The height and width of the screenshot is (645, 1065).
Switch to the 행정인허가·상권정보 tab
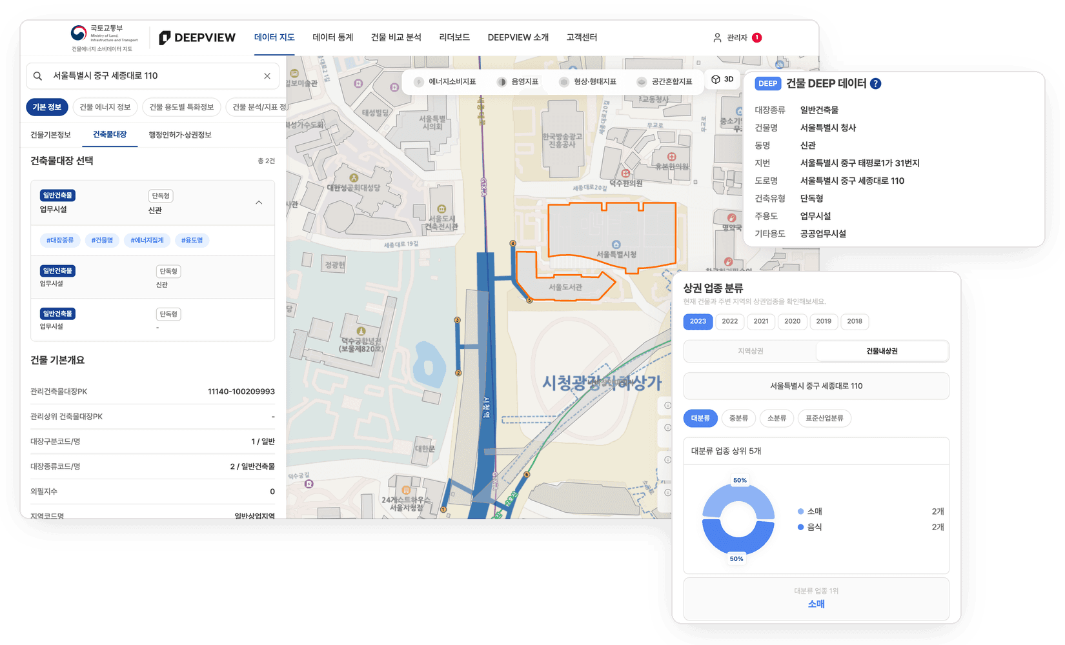coord(180,134)
